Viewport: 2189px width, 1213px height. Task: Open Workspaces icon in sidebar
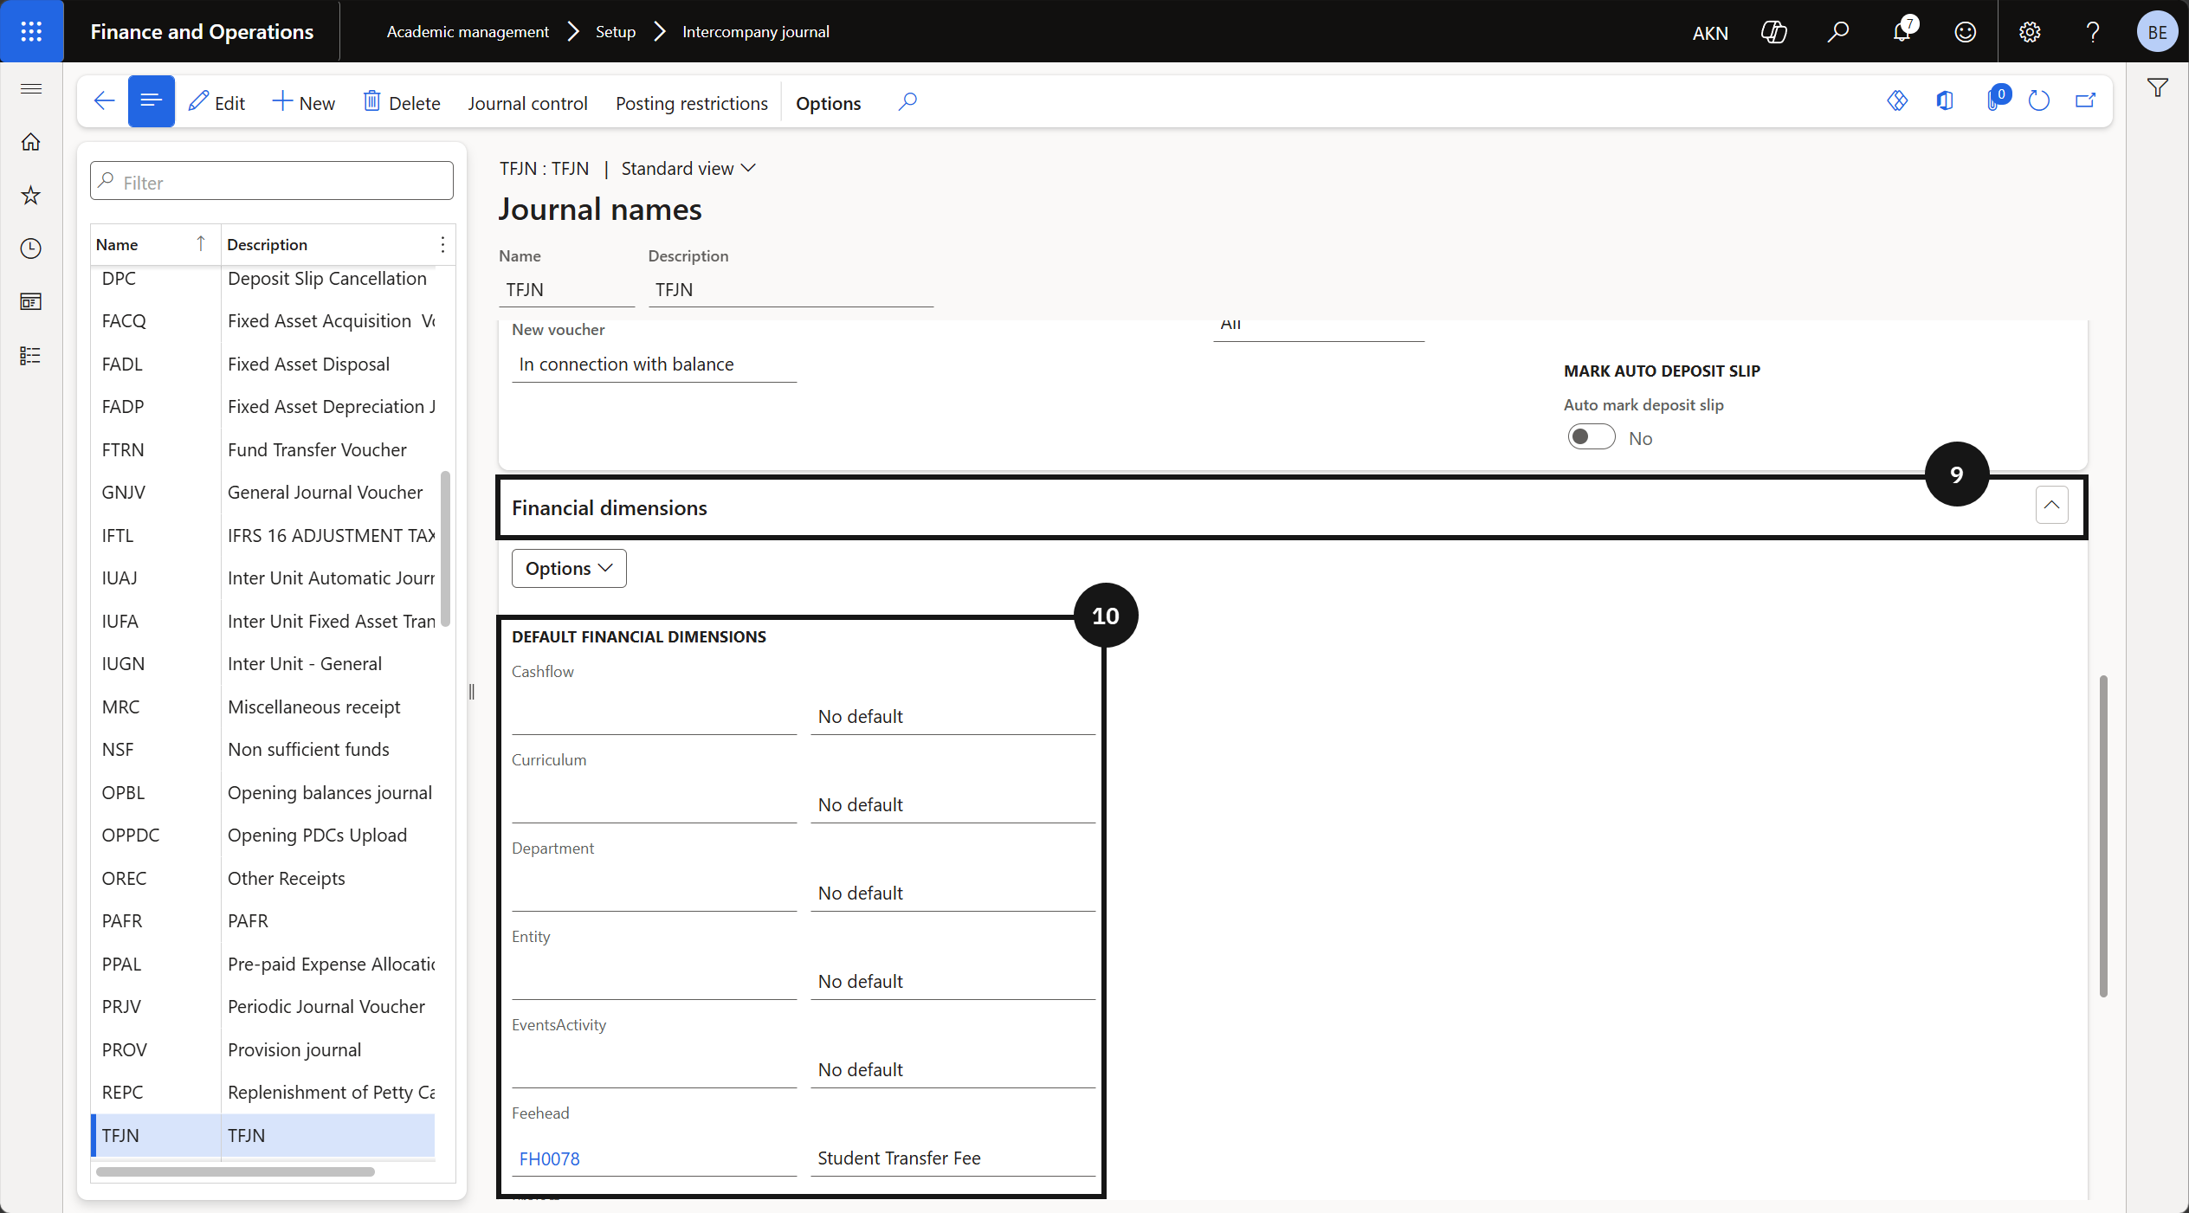click(x=31, y=301)
